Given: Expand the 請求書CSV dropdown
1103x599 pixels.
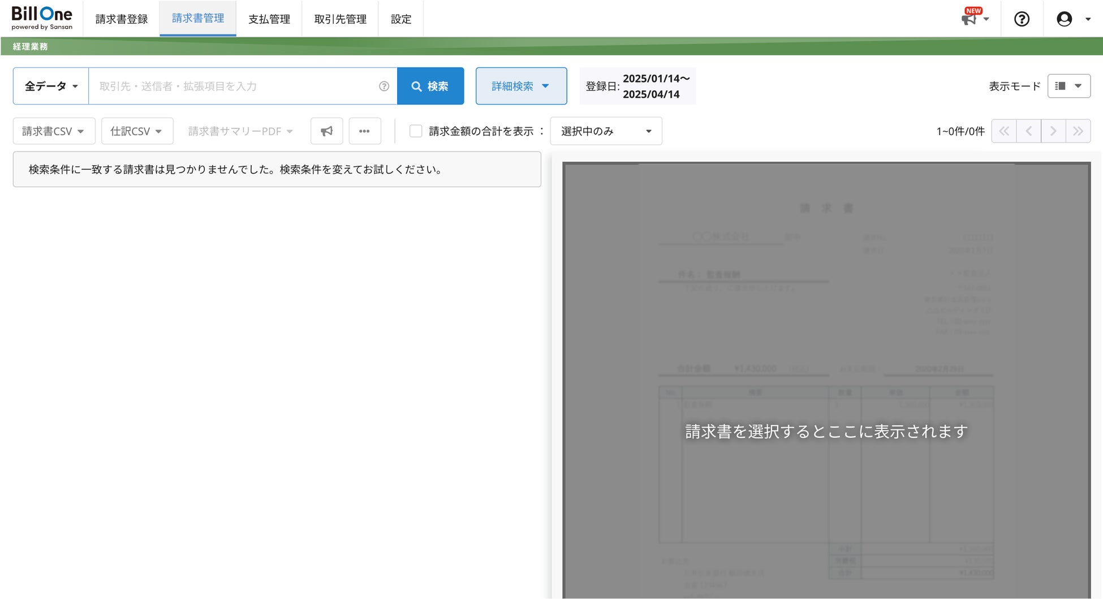Looking at the screenshot, I should [54, 131].
